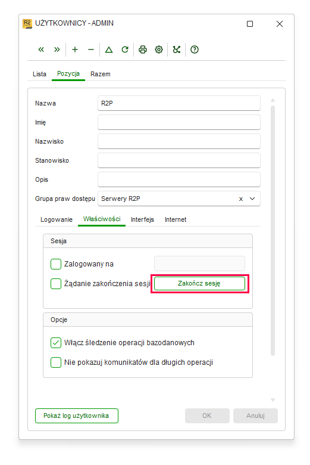Print using the printer icon

[x=143, y=49]
